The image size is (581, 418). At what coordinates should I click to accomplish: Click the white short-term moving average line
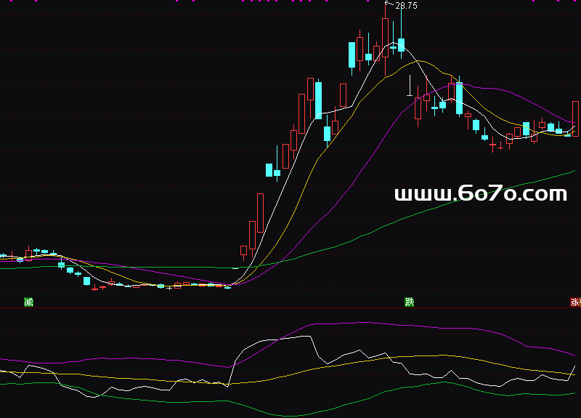point(290,169)
